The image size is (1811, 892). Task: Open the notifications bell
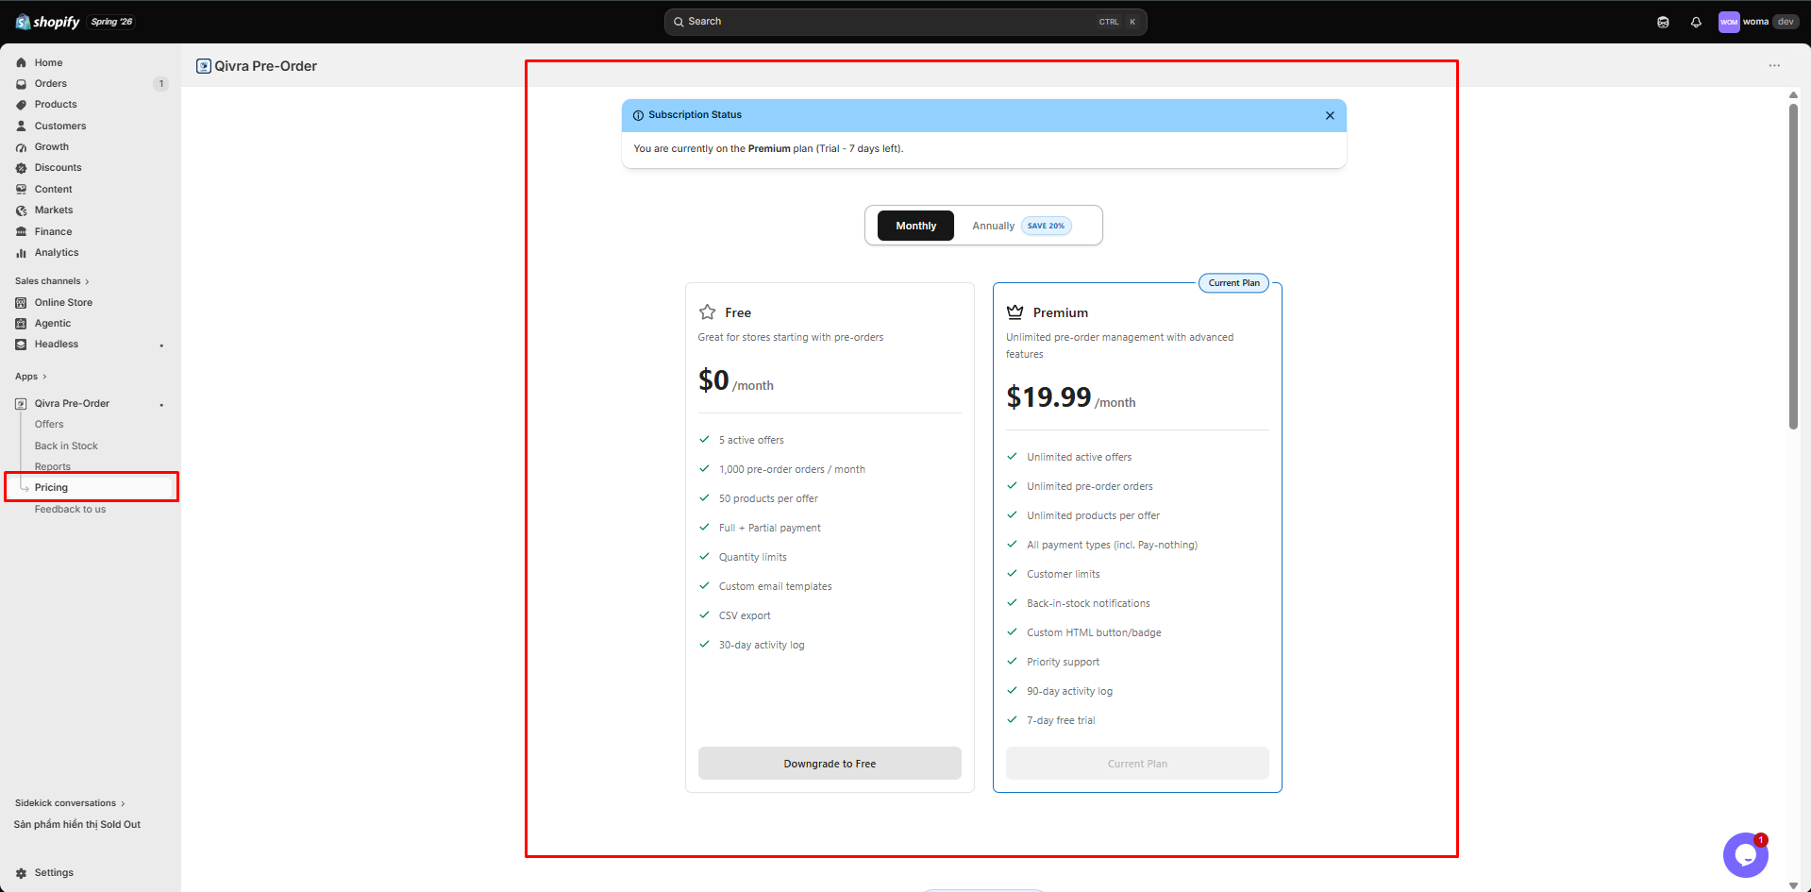pyautogui.click(x=1696, y=22)
